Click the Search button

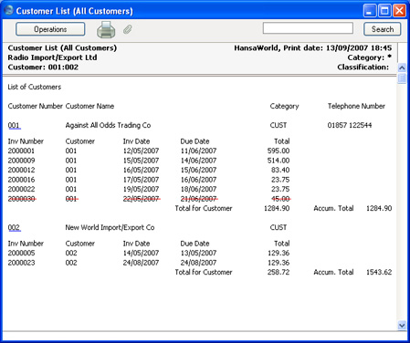point(383,29)
